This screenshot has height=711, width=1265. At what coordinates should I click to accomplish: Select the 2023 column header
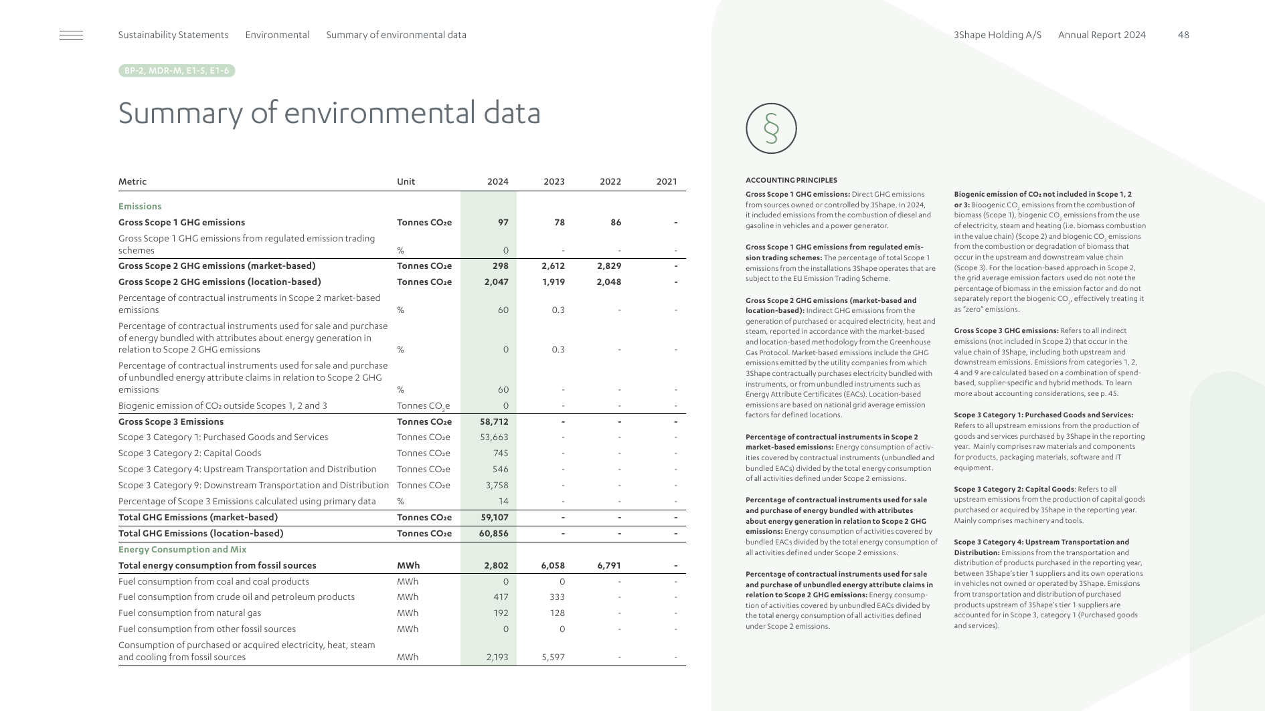click(554, 181)
